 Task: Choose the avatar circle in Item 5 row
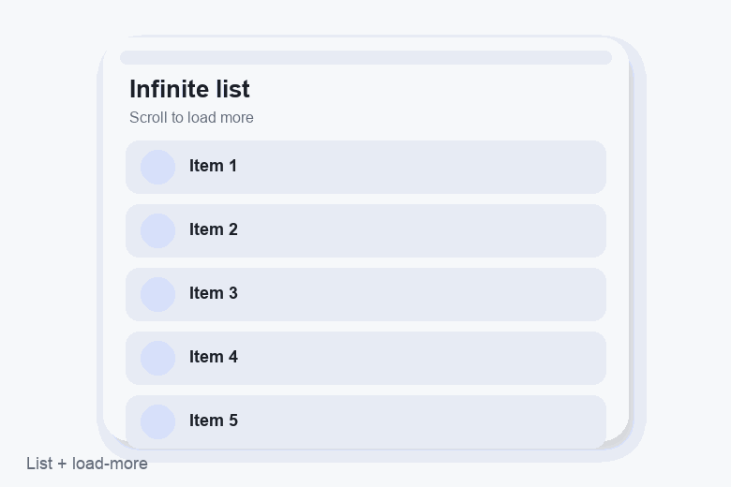(x=157, y=421)
